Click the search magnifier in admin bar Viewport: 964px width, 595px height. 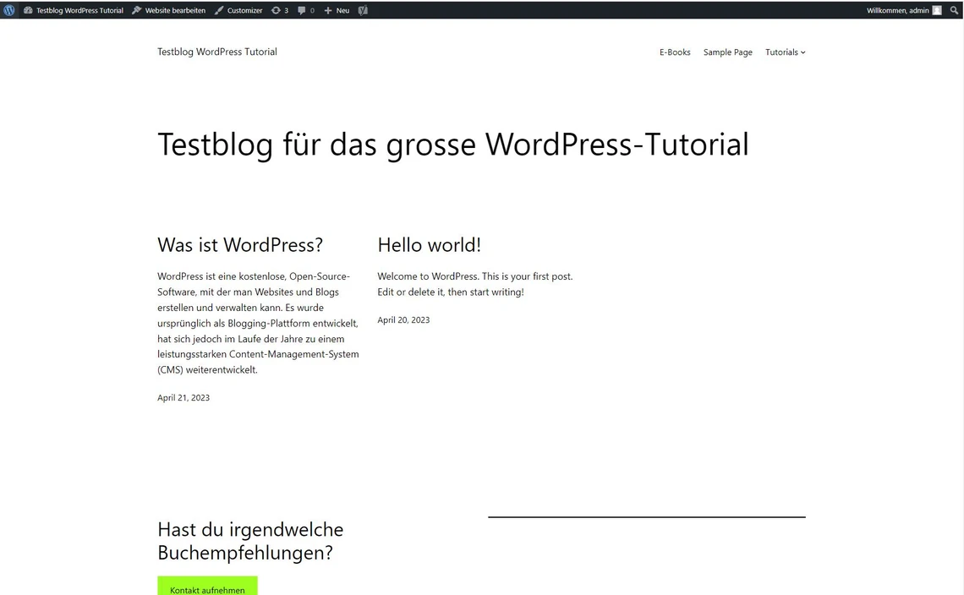tap(955, 10)
